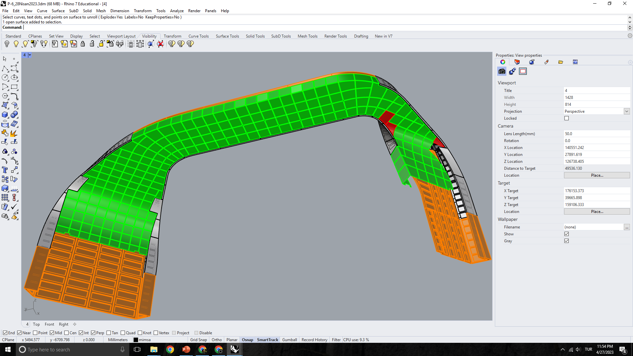The image size is (633, 356).
Task: Uncheck the wallpaper Gray checkbox
Action: coord(567,241)
